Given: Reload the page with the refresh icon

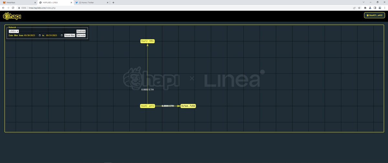Looking at the screenshot, I should (13, 8).
